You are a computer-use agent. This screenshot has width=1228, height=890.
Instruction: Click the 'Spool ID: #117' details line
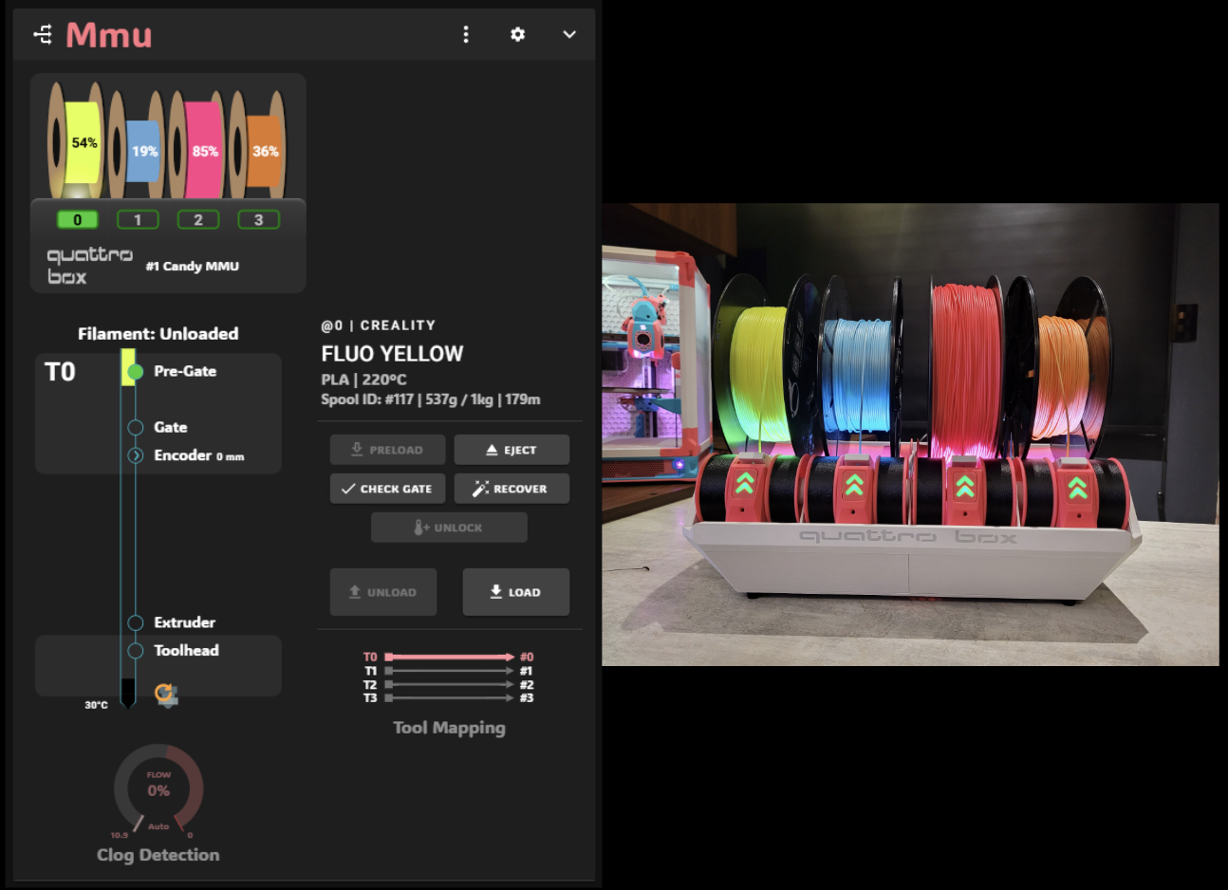[x=431, y=399]
